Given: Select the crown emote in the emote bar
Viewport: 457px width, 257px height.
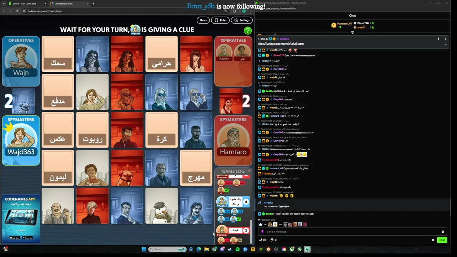Looking at the screenshot, I should click(x=260, y=225).
